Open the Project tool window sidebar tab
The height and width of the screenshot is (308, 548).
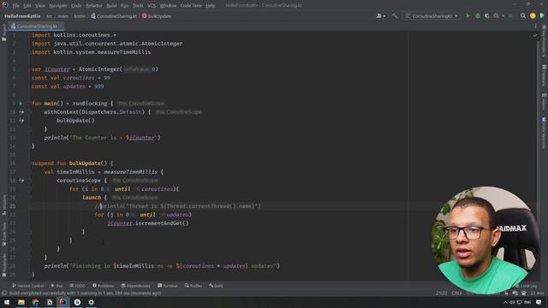coord(3,33)
